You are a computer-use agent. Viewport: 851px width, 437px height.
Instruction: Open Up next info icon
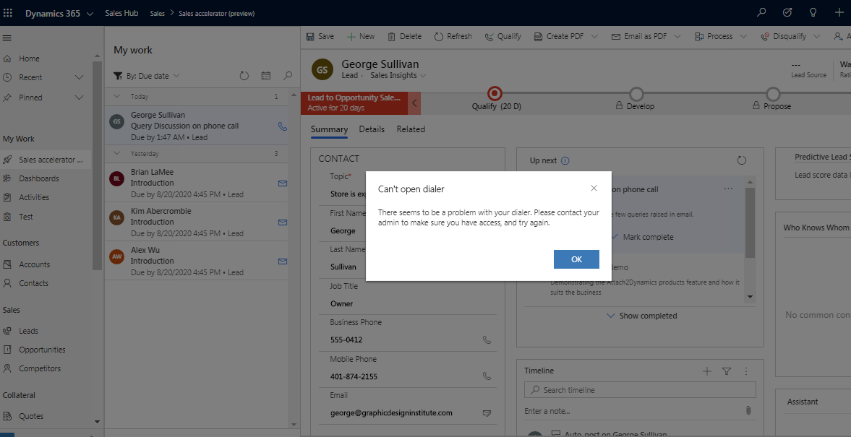pyautogui.click(x=565, y=161)
